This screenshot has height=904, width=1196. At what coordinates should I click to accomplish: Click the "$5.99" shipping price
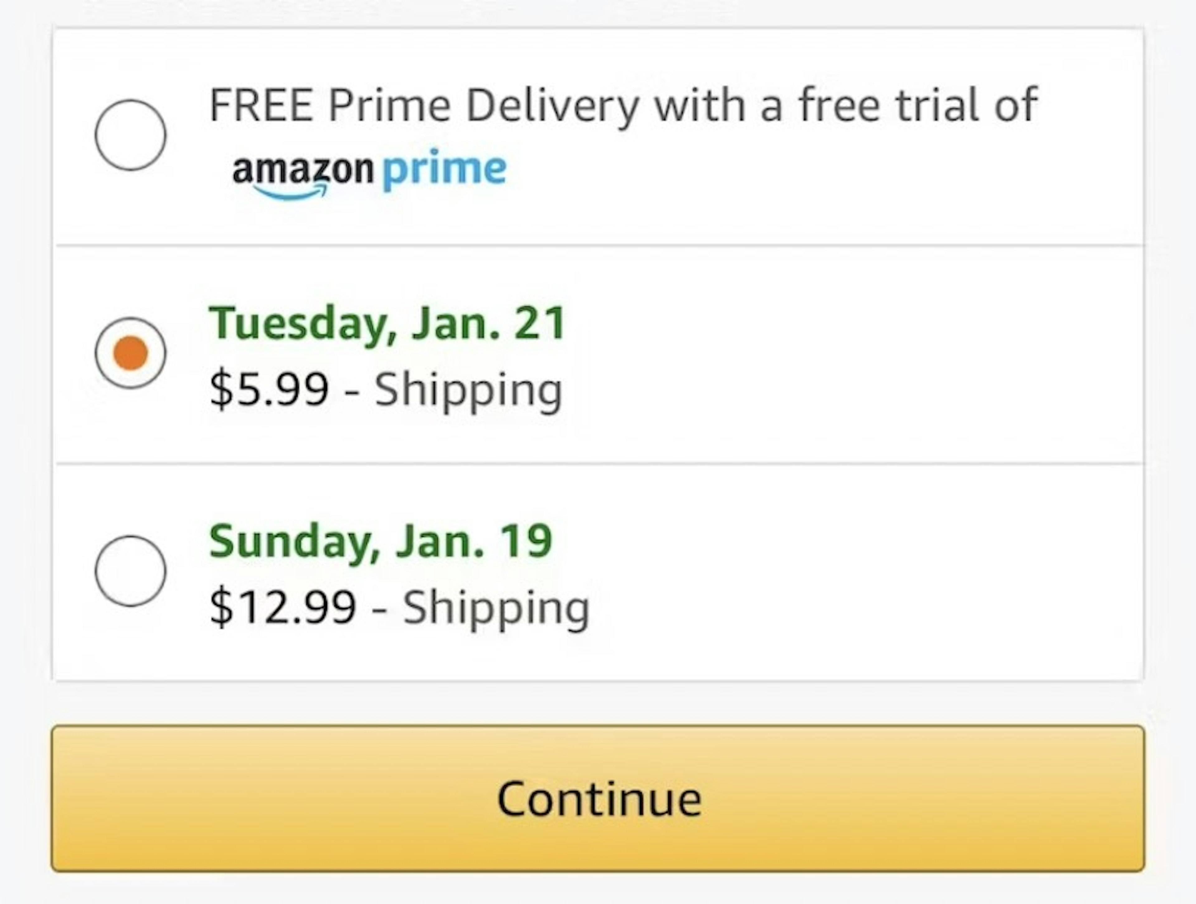[x=269, y=389]
